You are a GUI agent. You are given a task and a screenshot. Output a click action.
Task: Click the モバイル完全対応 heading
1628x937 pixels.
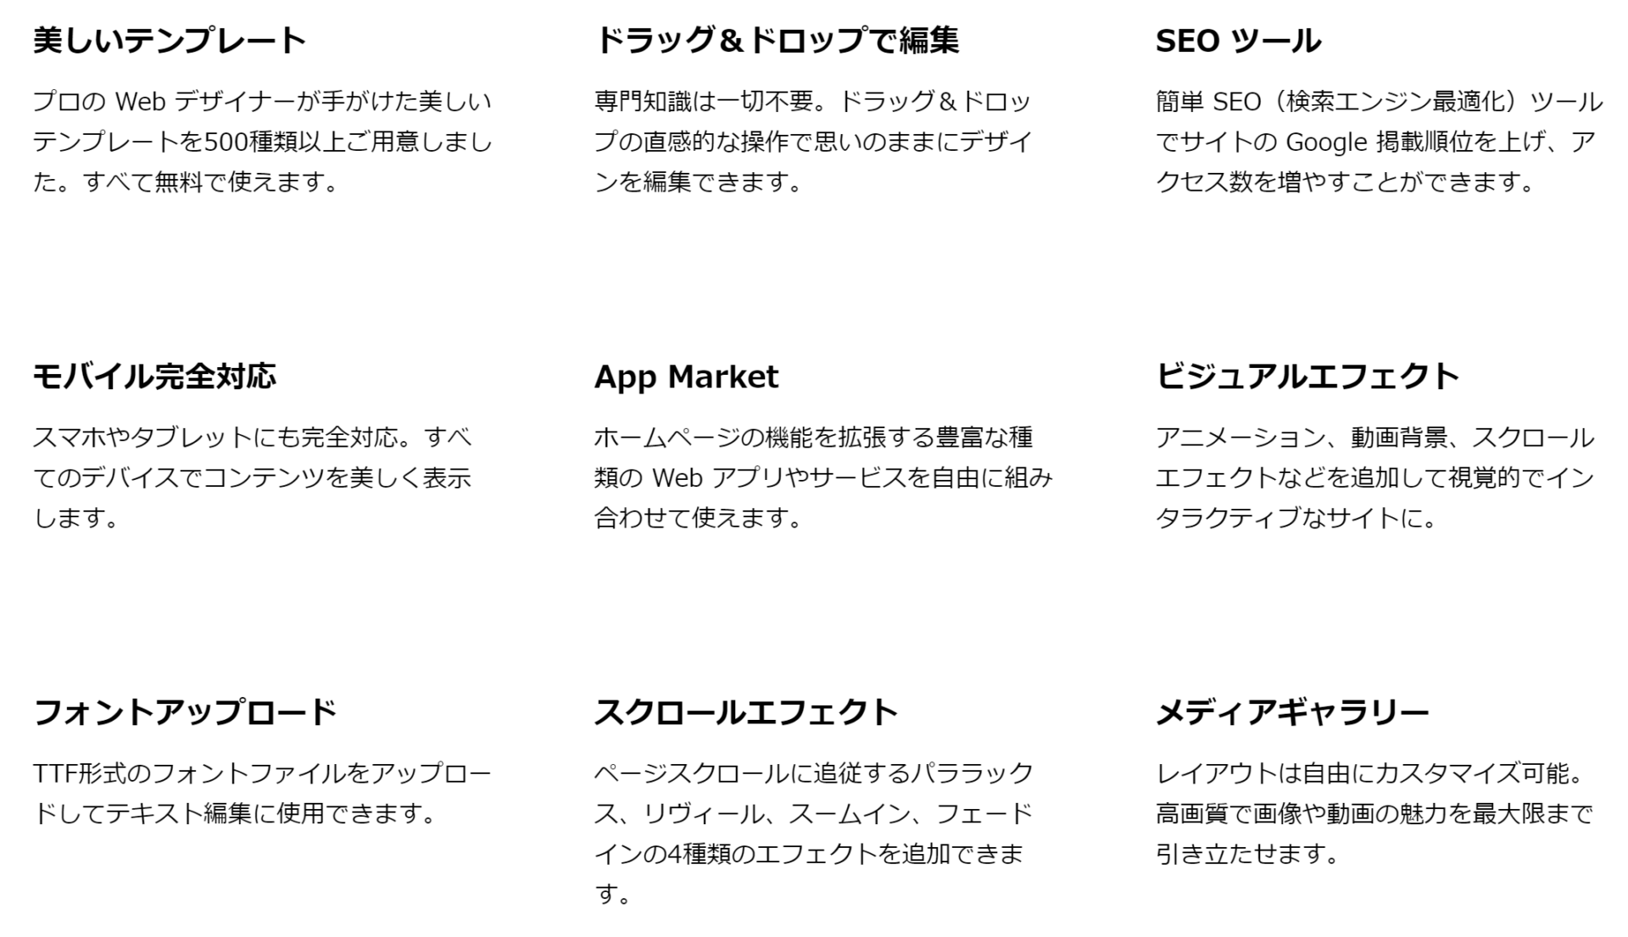(154, 376)
